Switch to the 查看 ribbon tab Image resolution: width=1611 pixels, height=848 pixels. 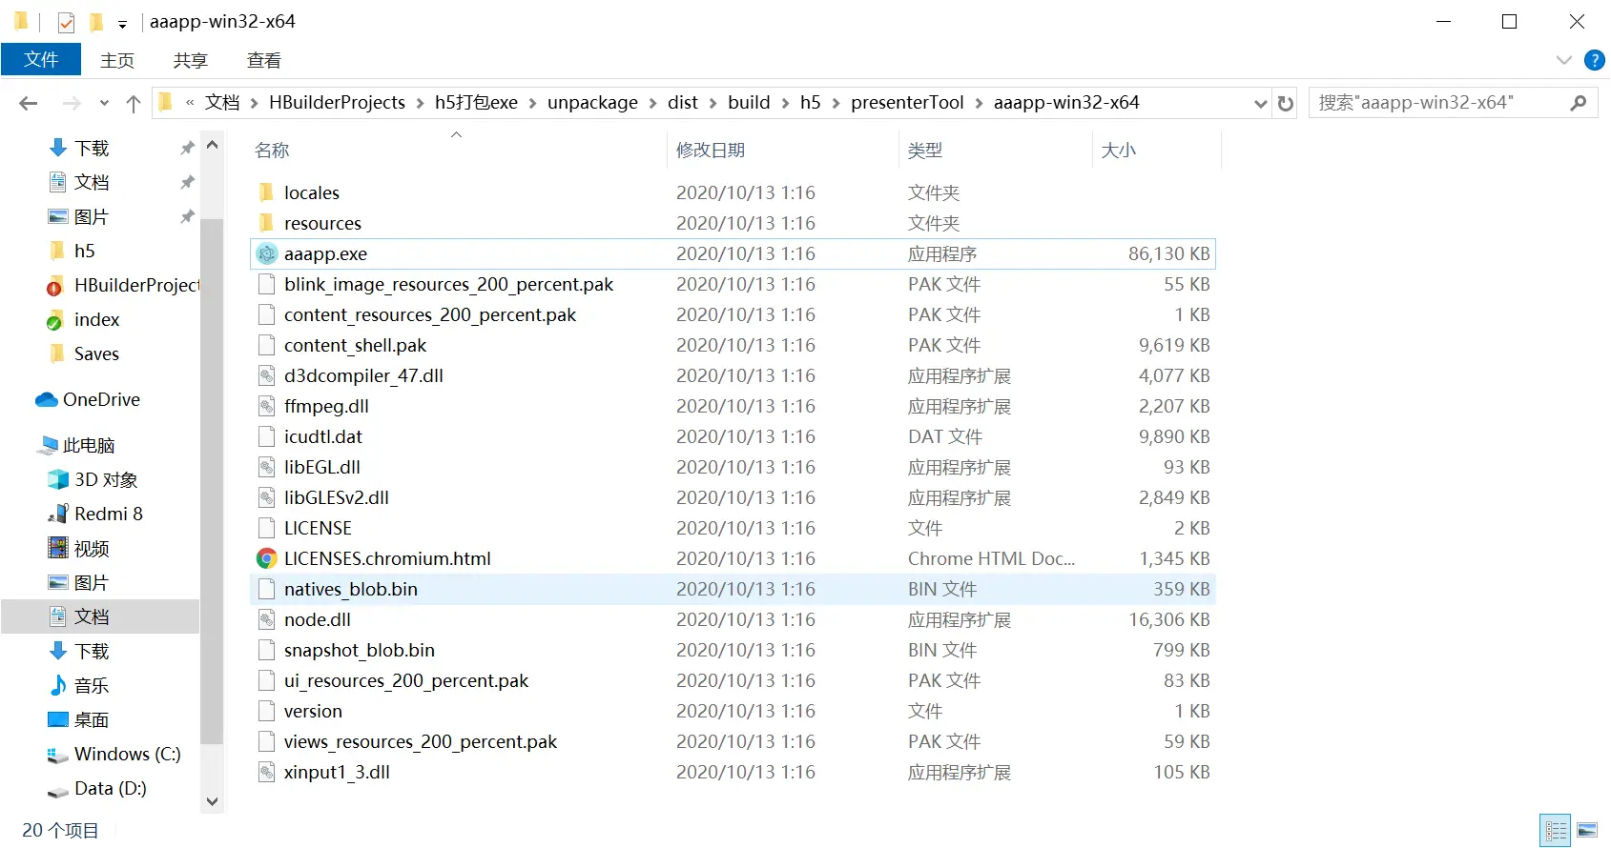pos(263,60)
